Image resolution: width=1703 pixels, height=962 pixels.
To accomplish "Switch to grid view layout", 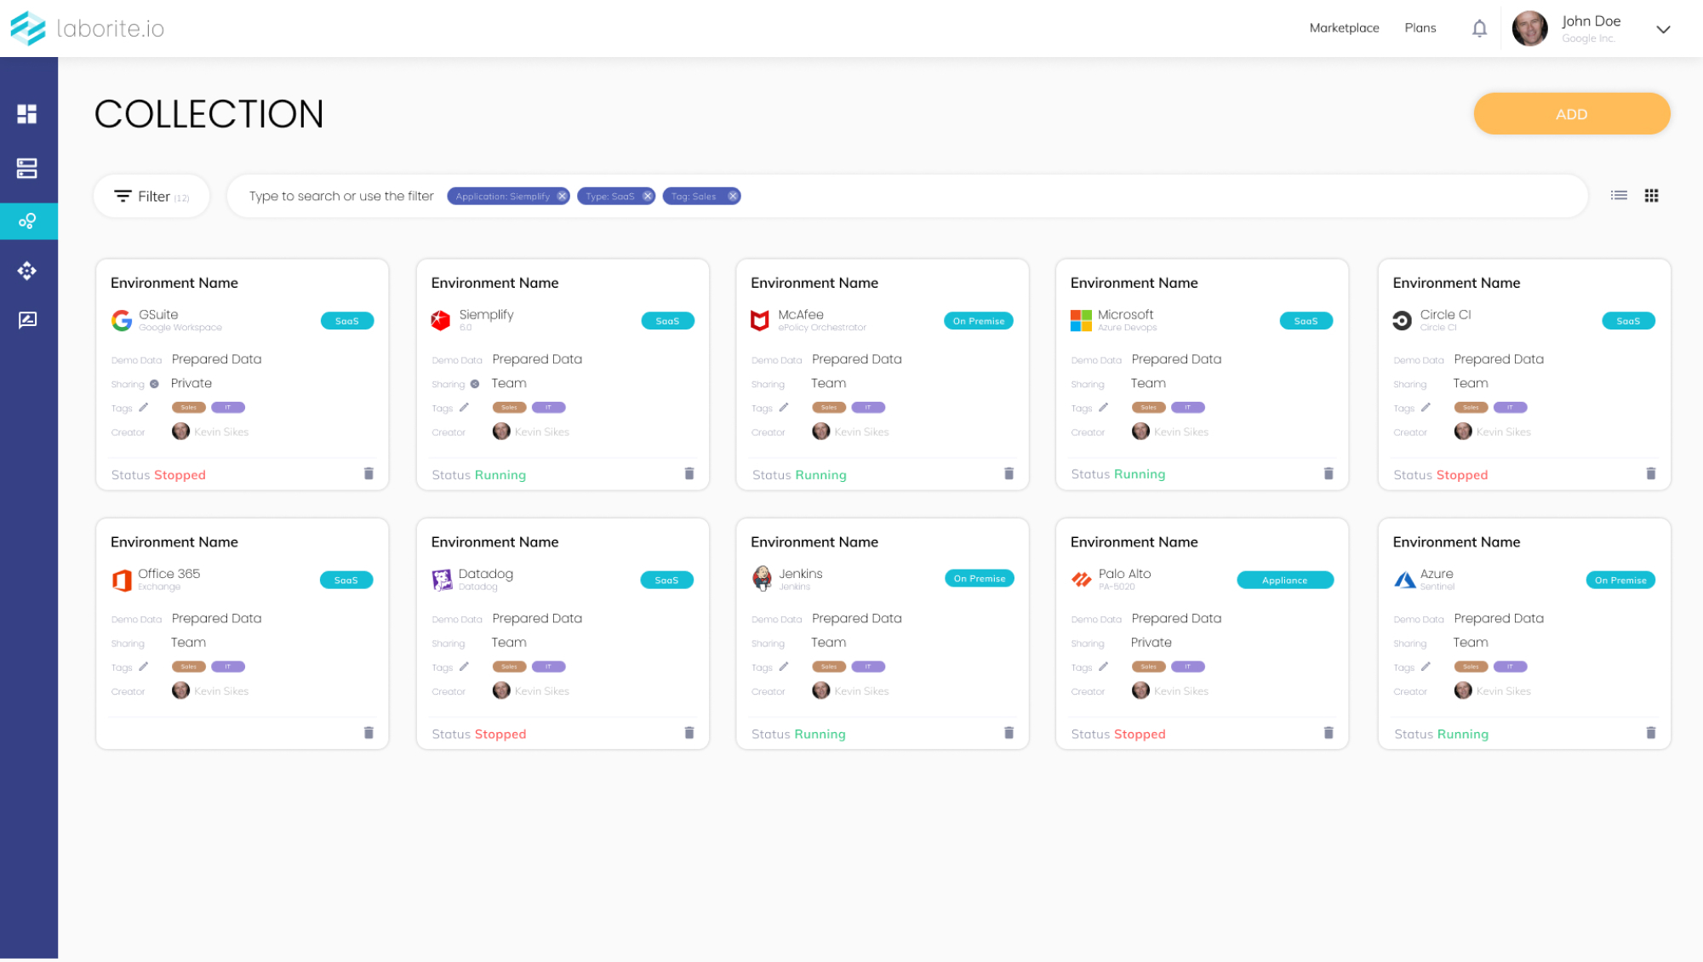I will (1651, 196).
